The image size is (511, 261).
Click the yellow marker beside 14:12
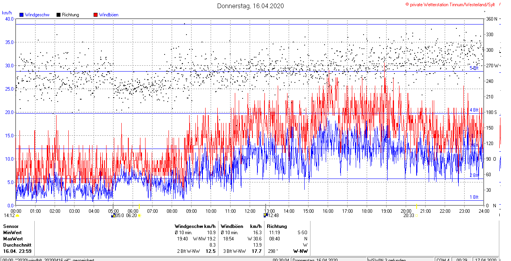coord(17,215)
